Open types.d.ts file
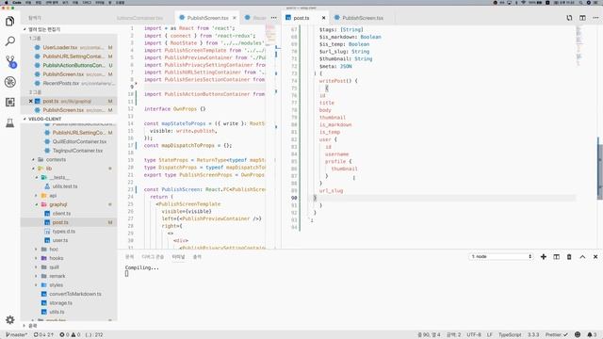This screenshot has height=339, width=603. [x=64, y=232]
